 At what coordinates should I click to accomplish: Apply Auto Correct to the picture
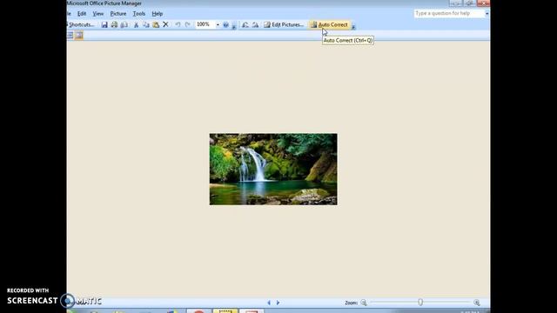coord(329,25)
